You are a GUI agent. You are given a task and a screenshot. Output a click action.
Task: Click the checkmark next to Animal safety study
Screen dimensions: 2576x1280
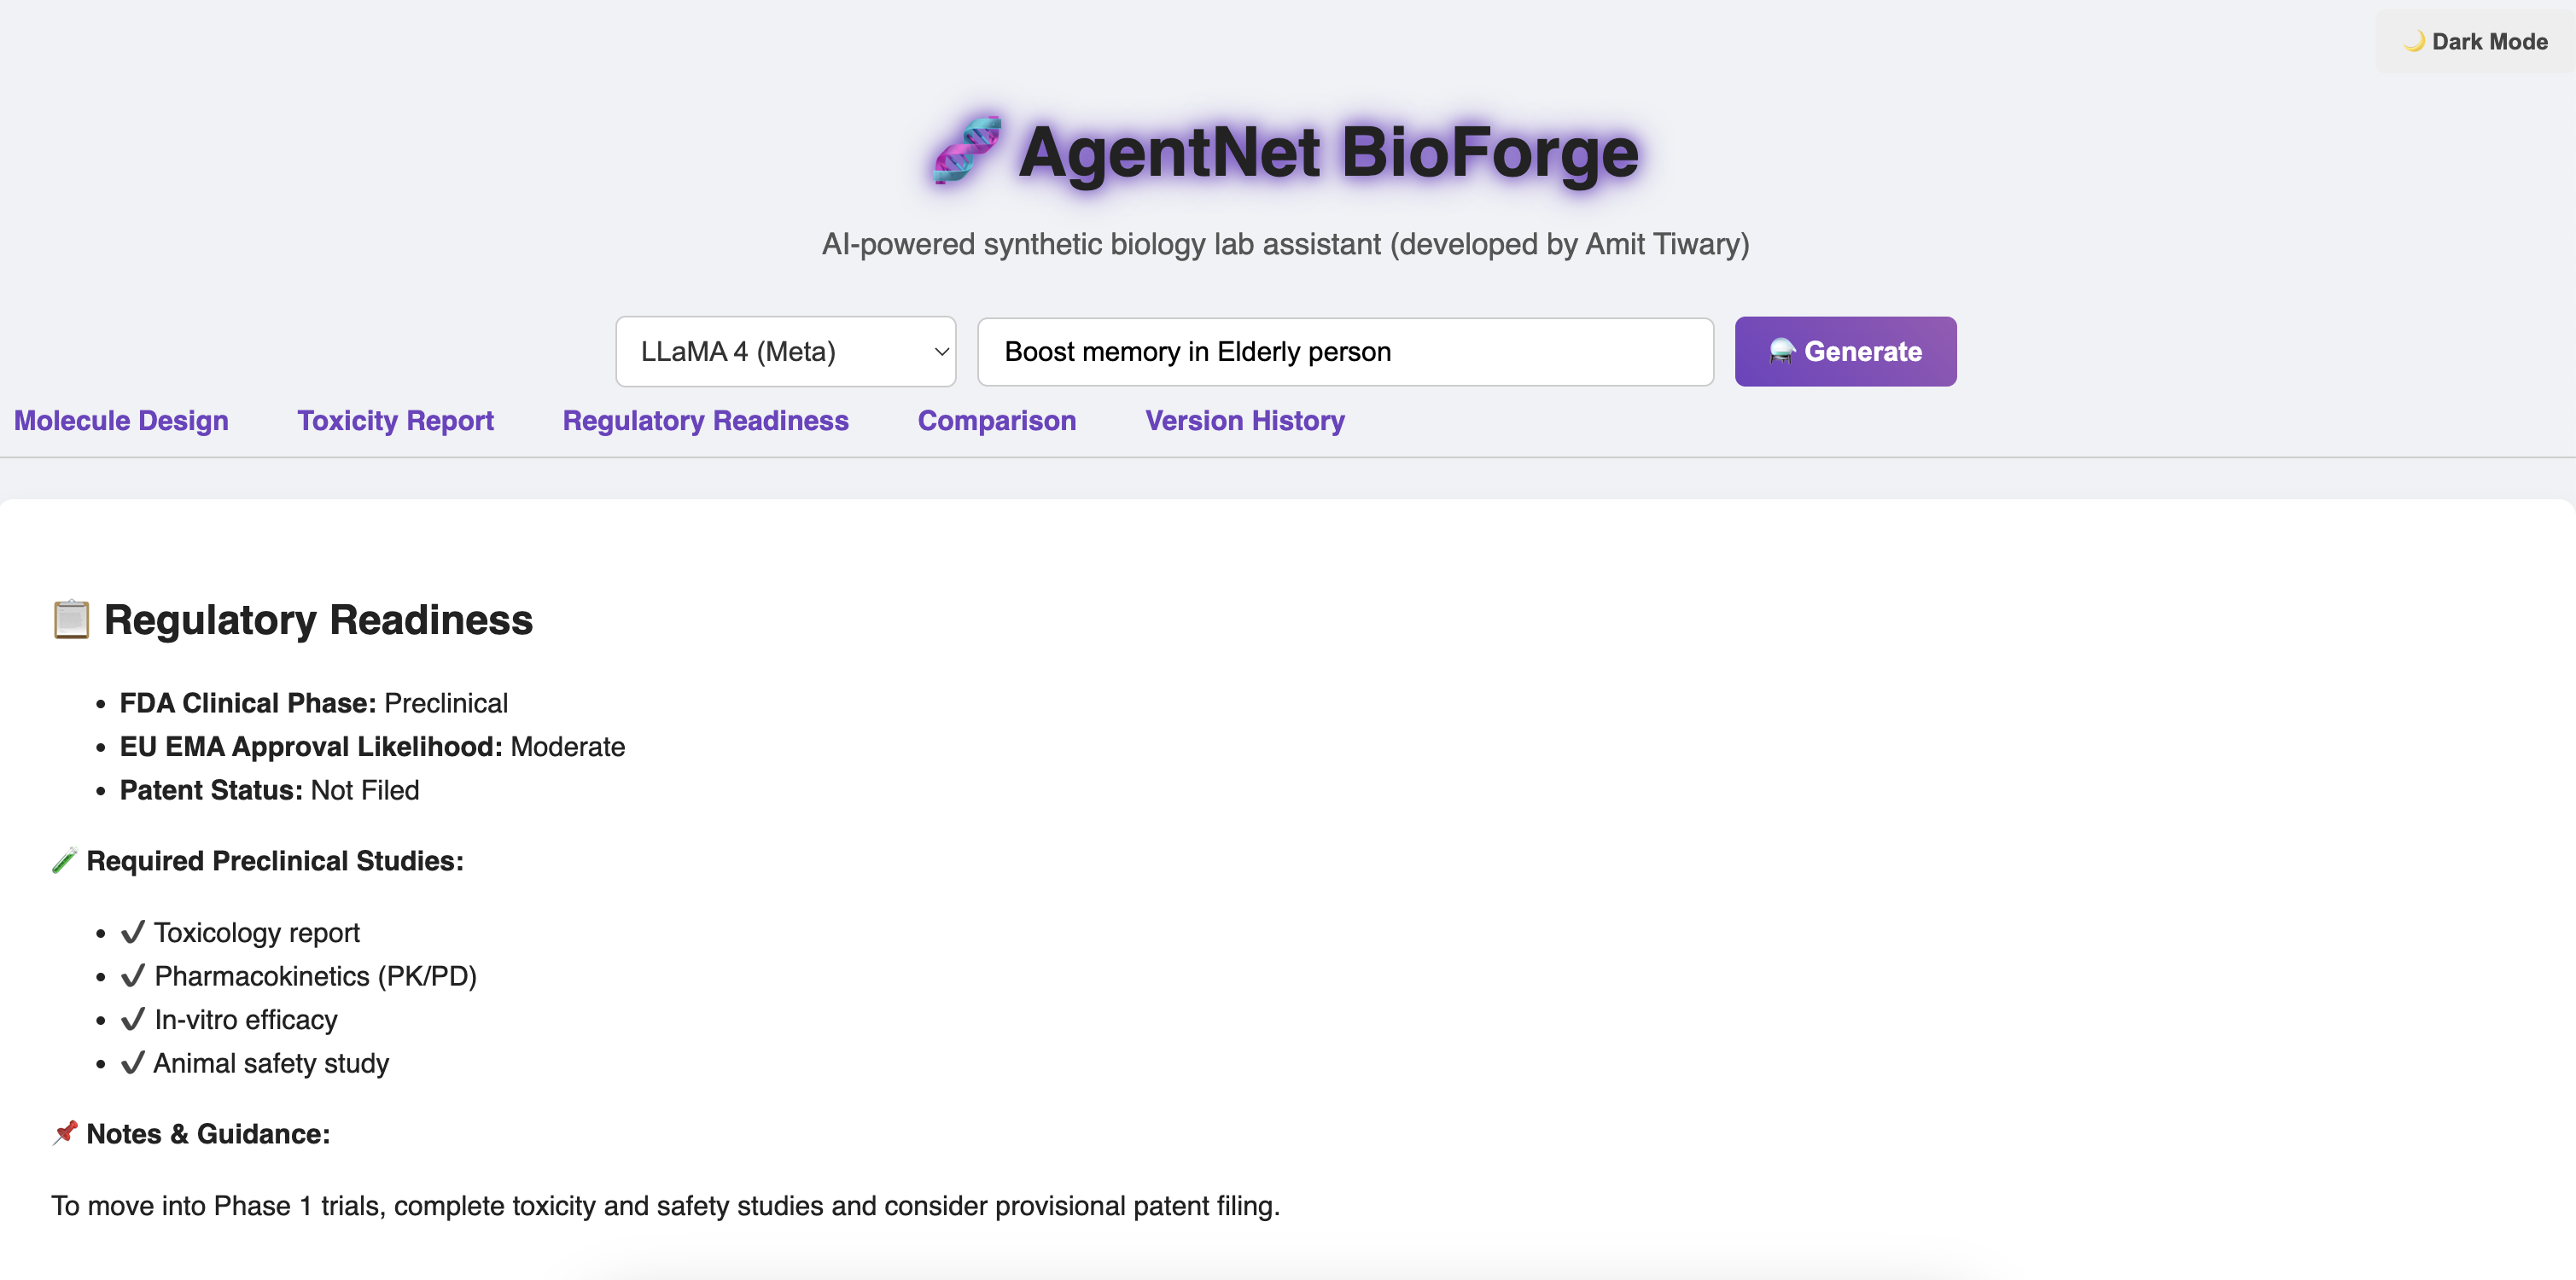[132, 1062]
